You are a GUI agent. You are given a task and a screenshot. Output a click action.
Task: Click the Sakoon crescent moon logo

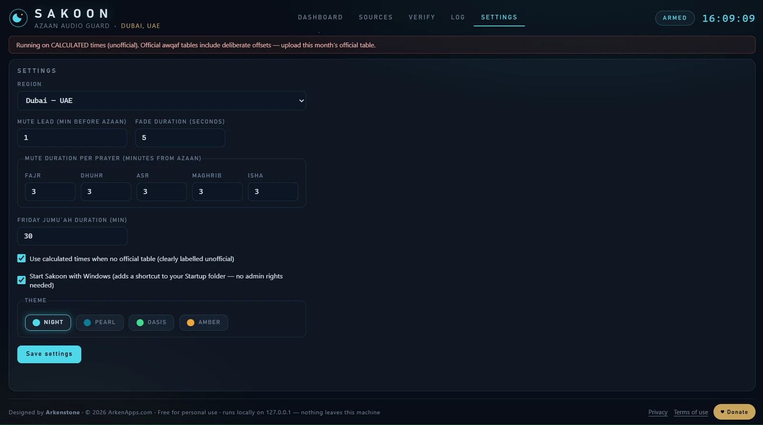[18, 18]
